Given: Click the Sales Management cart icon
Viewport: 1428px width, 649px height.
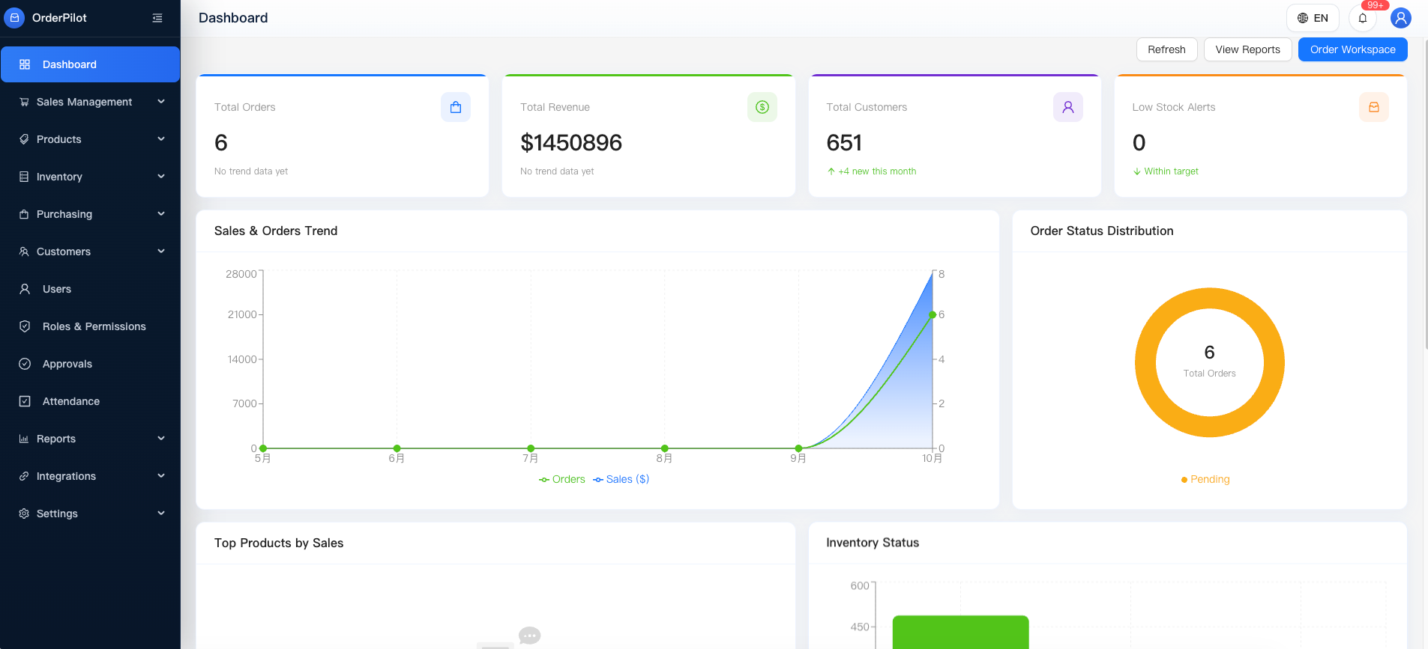Looking at the screenshot, I should [24, 102].
